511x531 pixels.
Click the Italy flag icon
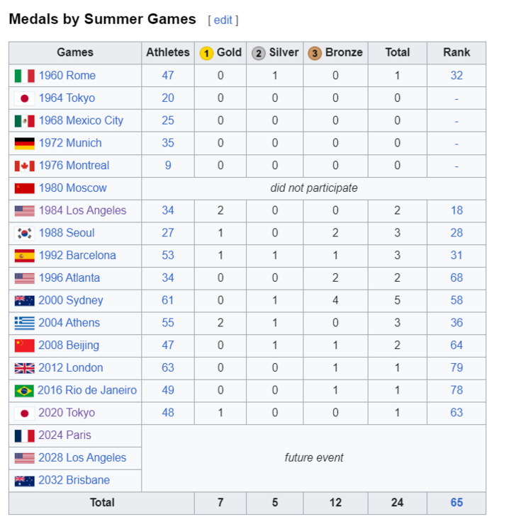(24, 76)
